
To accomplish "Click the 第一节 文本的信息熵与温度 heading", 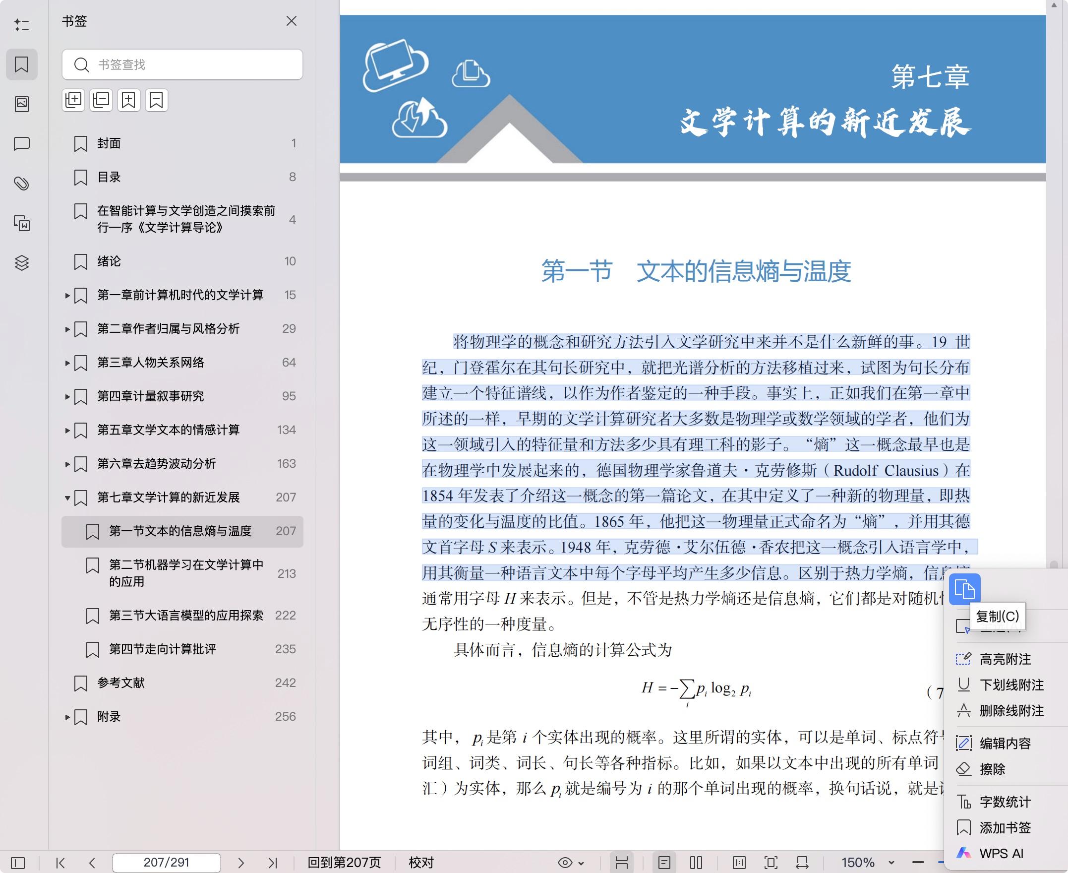I will (x=696, y=271).
